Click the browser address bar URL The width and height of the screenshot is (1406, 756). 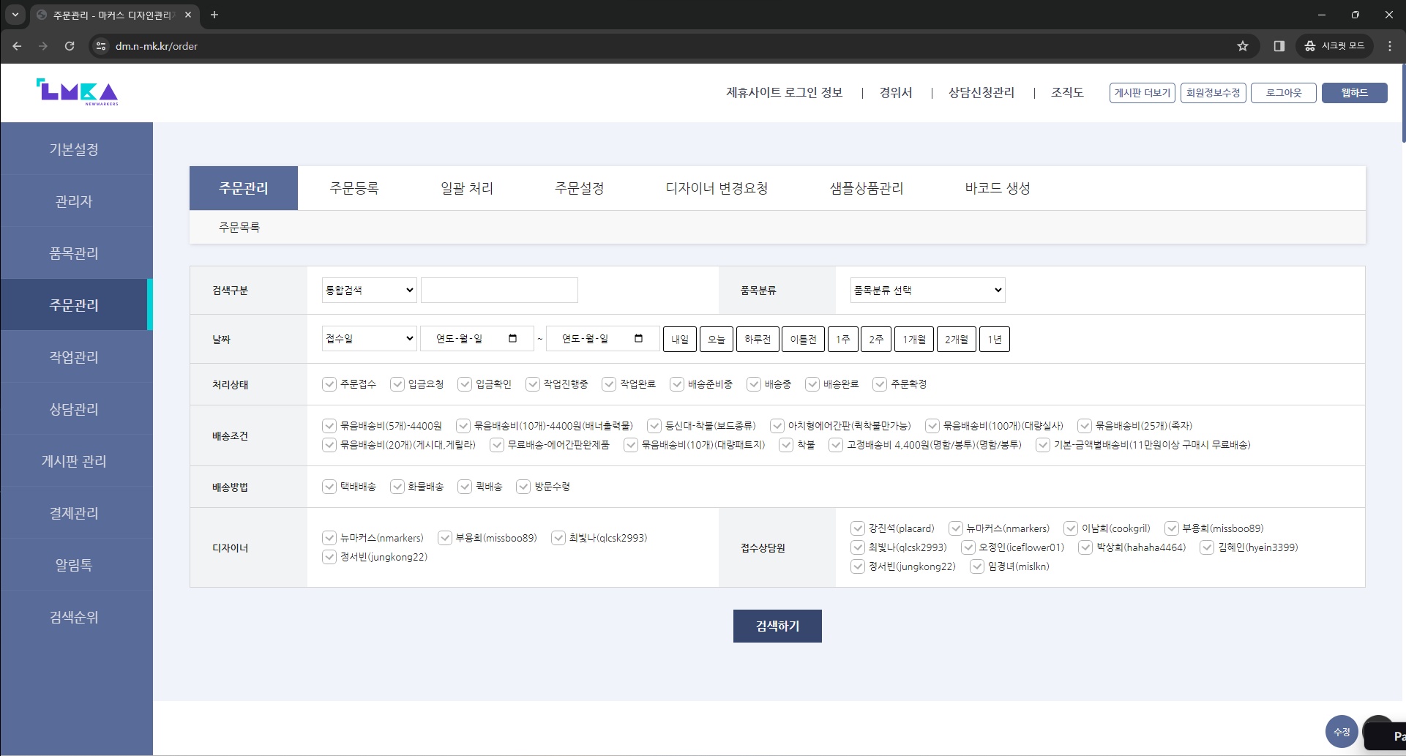[157, 46]
